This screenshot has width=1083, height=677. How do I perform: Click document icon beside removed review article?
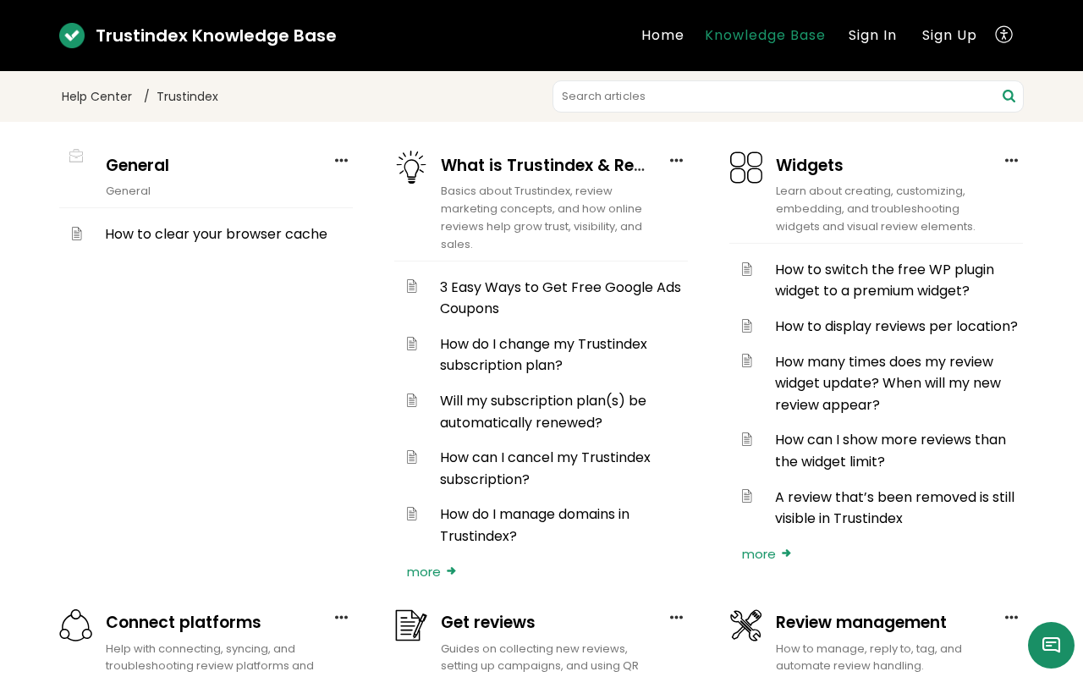pyautogui.click(x=747, y=496)
